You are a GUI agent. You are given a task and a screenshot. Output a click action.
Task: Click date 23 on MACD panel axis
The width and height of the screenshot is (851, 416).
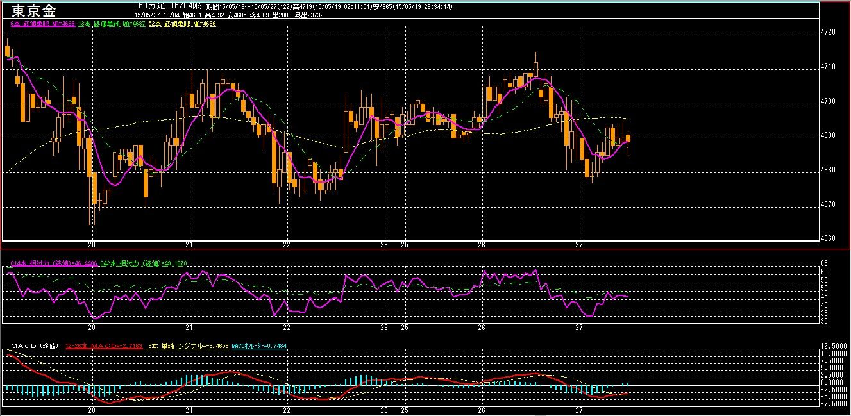click(x=384, y=410)
